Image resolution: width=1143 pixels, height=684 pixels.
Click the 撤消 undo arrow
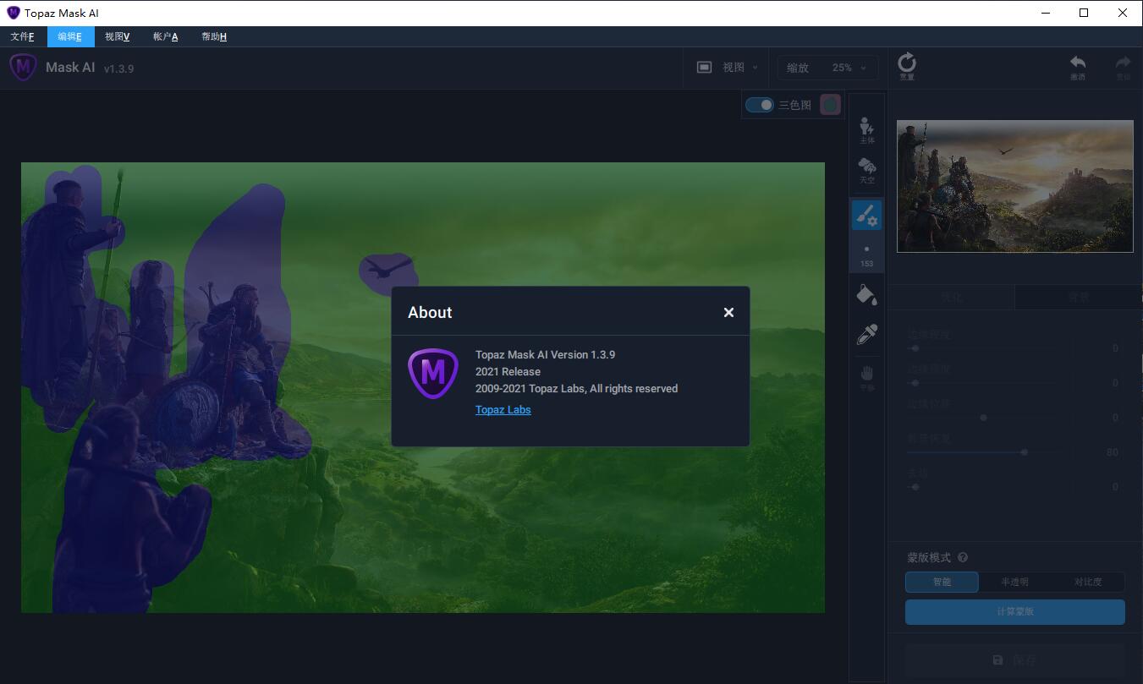point(1078,68)
